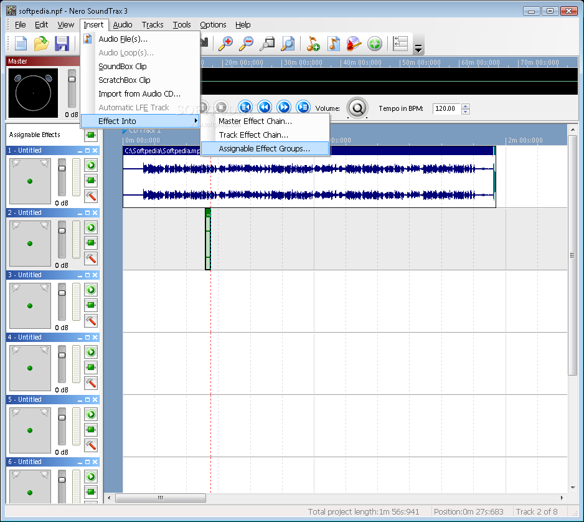Click the music note with green plus icon
584x522 pixels.
313,44
